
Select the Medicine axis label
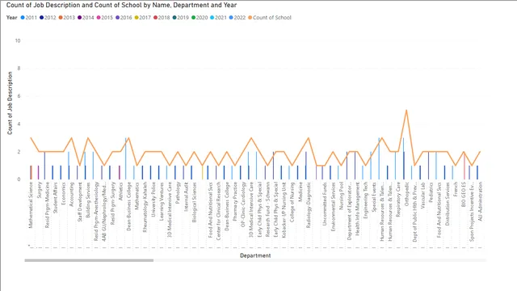(x=300, y=192)
